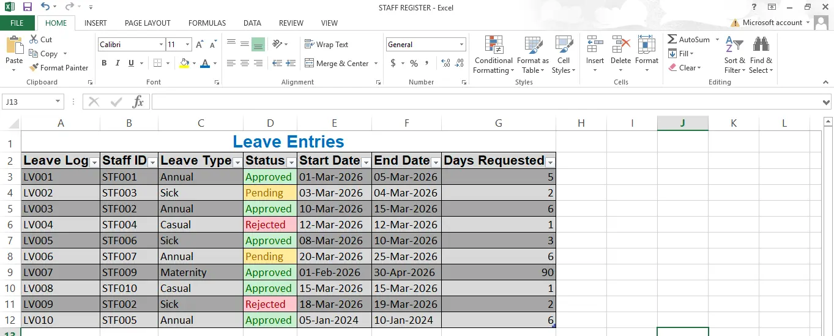Click the Delete cells icon
The height and width of the screenshot is (336, 834).
[x=620, y=45]
